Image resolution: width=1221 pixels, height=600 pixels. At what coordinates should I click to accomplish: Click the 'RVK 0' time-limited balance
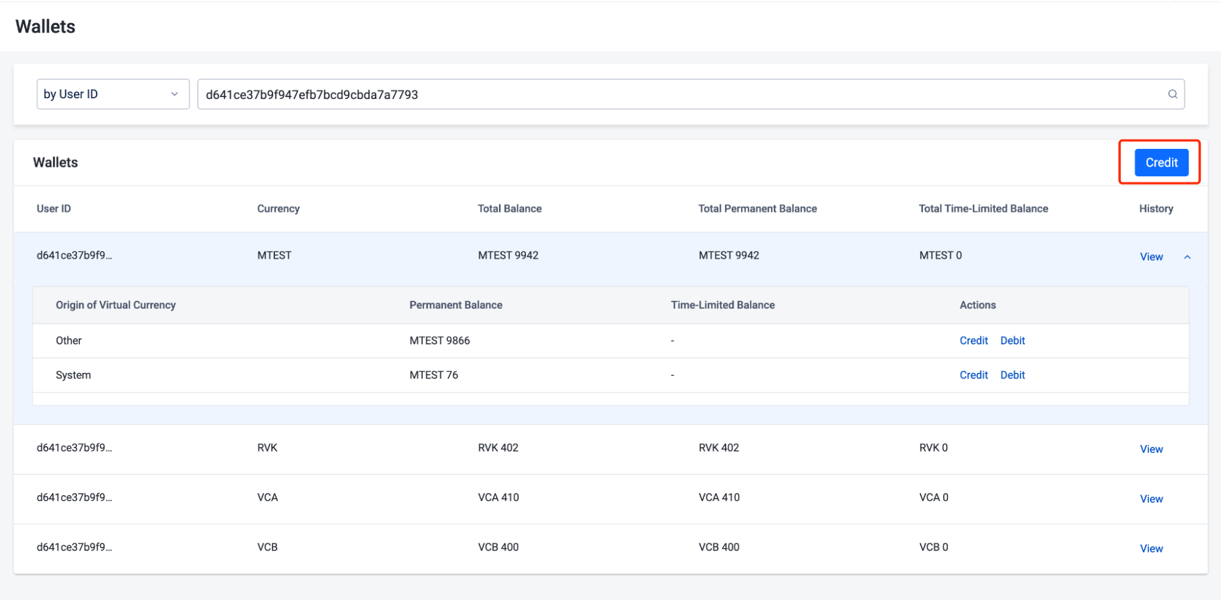[x=933, y=447]
